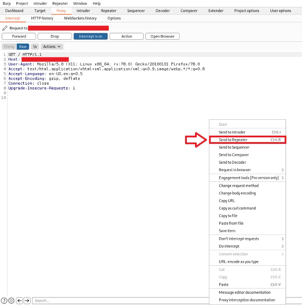The height and width of the screenshot is (305, 302).
Task: Switch to the Pretty view
Action: (9, 47)
